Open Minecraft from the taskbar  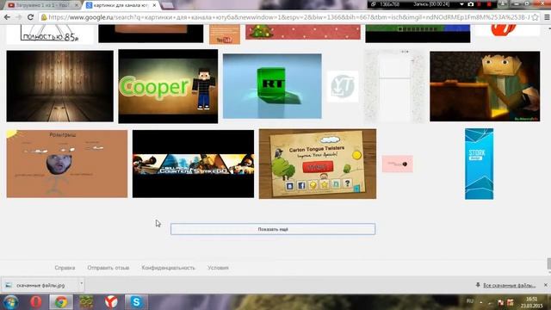click(86, 302)
